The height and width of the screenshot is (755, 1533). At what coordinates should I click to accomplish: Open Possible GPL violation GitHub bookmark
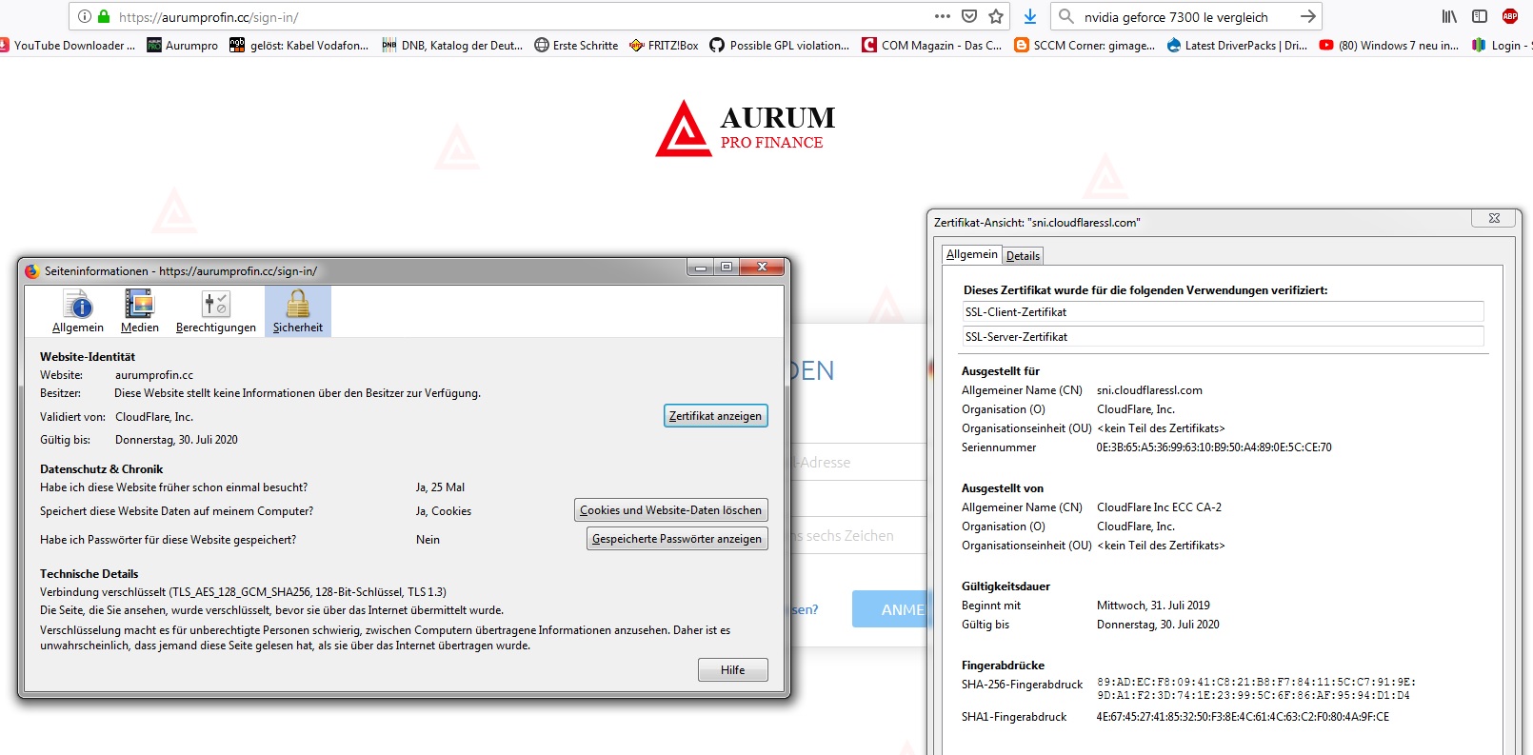(x=779, y=45)
